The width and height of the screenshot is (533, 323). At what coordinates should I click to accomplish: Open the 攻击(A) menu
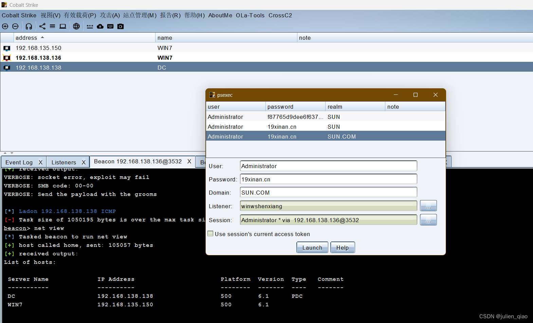[x=110, y=15]
